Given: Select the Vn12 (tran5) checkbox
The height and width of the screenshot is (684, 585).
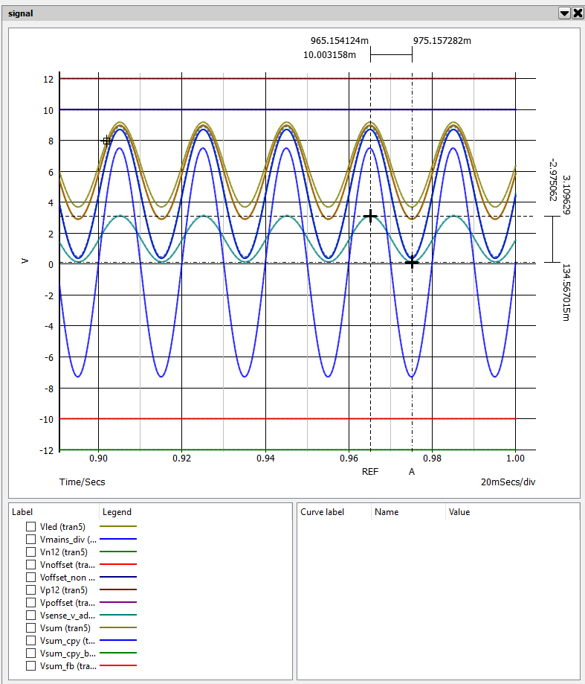Looking at the screenshot, I should click(x=31, y=552).
